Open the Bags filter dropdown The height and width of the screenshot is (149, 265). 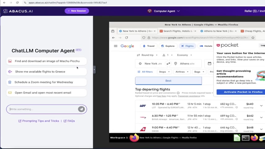click(x=199, y=72)
